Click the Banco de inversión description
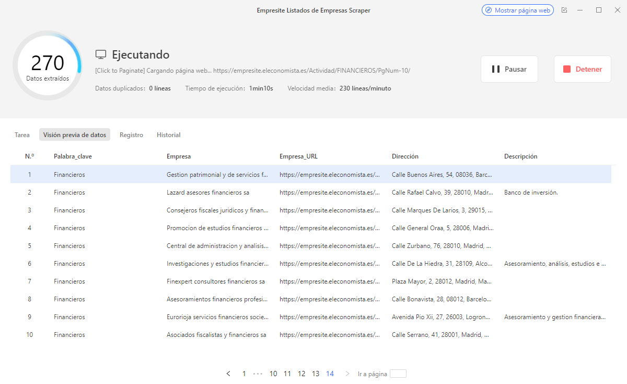This screenshot has height=384, width=627. (531, 193)
